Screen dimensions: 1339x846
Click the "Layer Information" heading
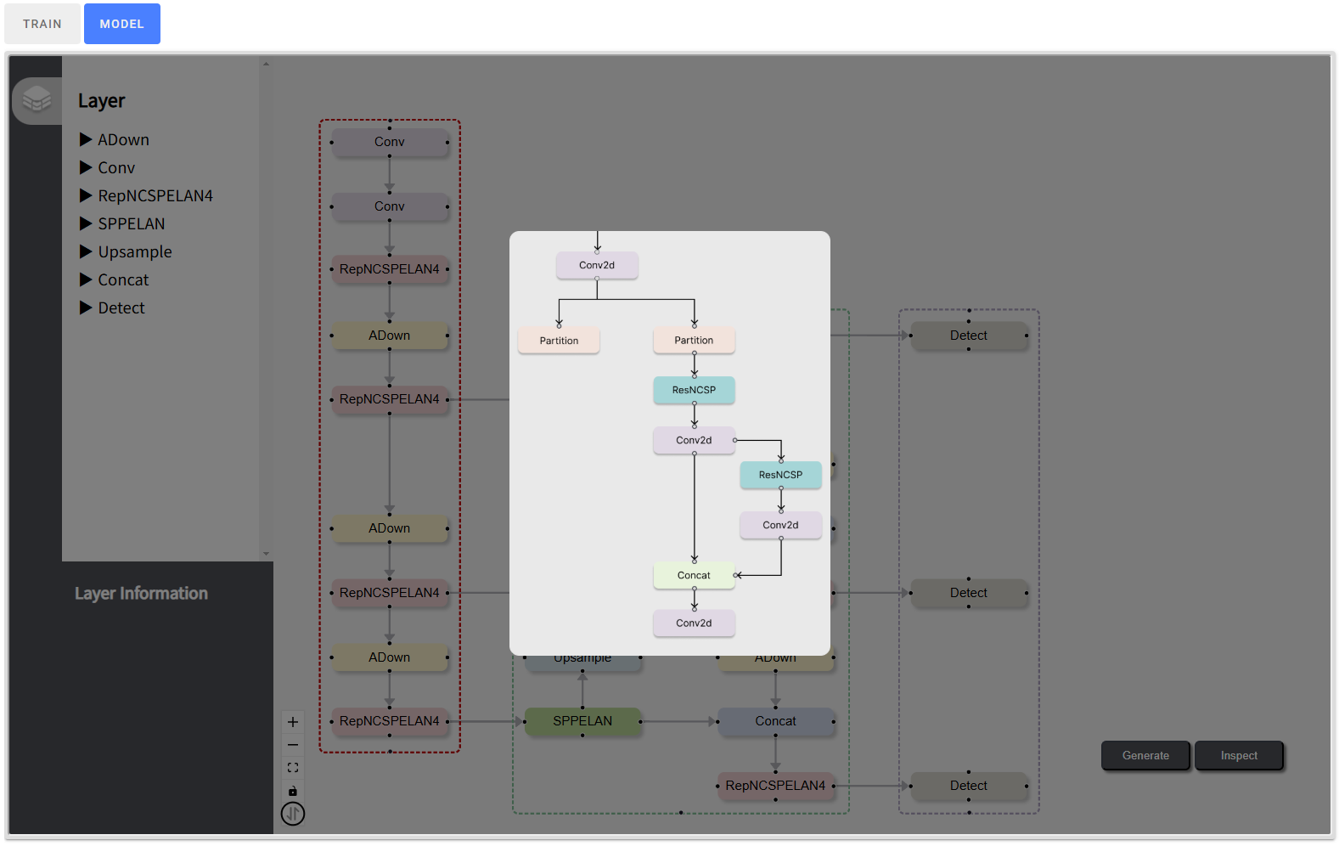pyautogui.click(x=141, y=593)
